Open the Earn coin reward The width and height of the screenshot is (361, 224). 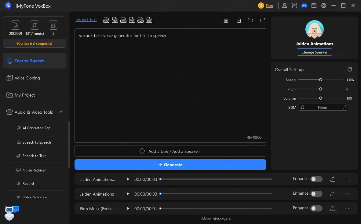(x=261, y=6)
